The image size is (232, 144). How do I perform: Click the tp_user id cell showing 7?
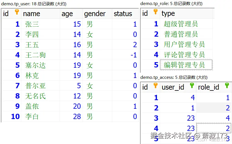click(12, 86)
